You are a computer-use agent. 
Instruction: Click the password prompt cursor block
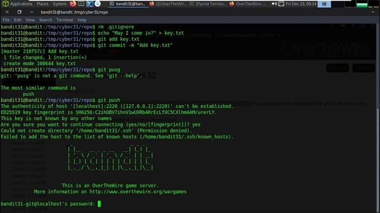click(99, 204)
